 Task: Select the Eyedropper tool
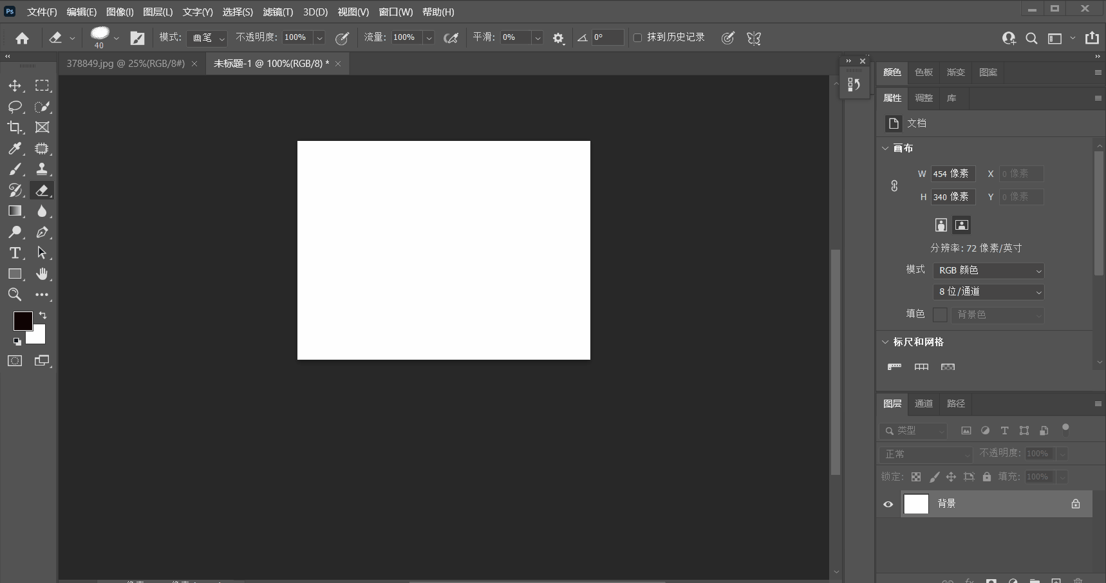pyautogui.click(x=15, y=149)
